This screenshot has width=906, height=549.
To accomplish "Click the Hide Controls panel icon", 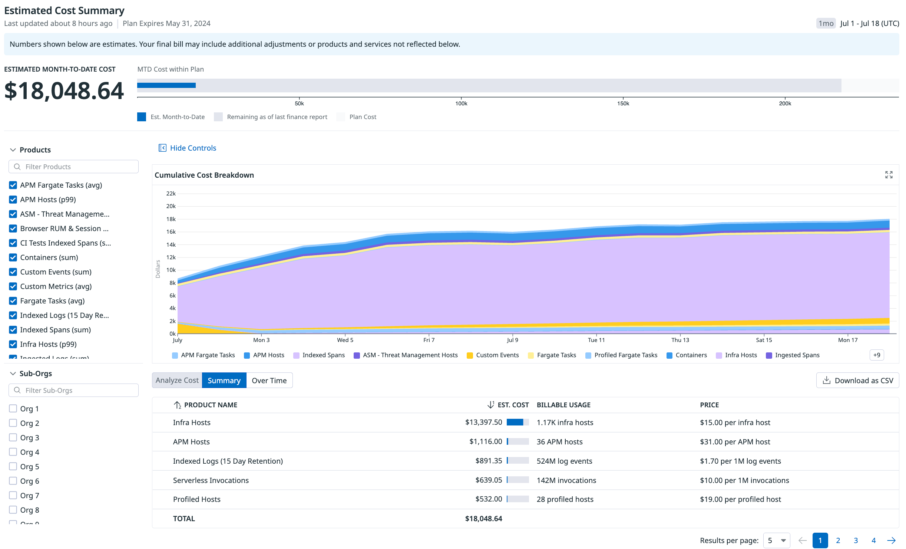I will (162, 148).
